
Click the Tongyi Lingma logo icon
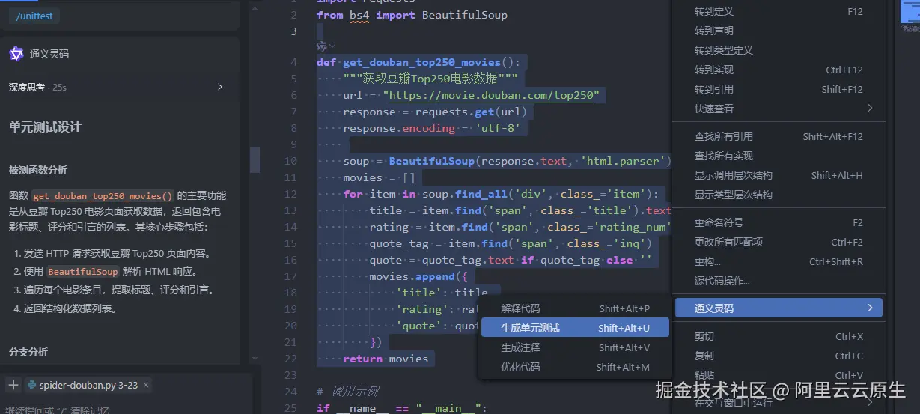click(x=16, y=54)
